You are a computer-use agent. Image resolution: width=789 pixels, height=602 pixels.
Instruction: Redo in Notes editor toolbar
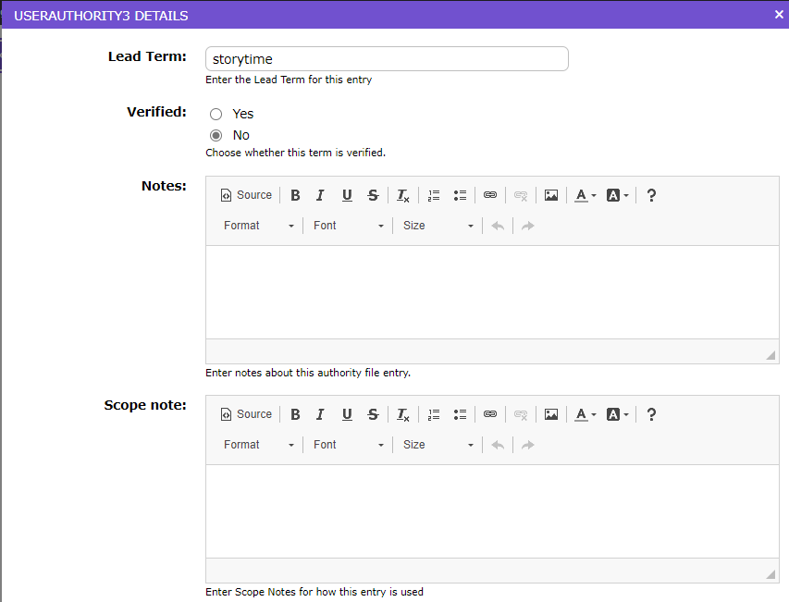(x=527, y=226)
